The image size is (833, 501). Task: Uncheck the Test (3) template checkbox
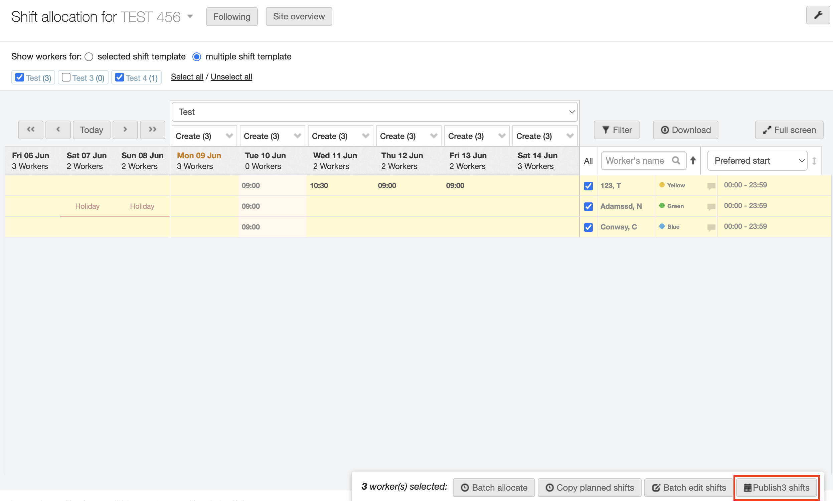tap(20, 77)
